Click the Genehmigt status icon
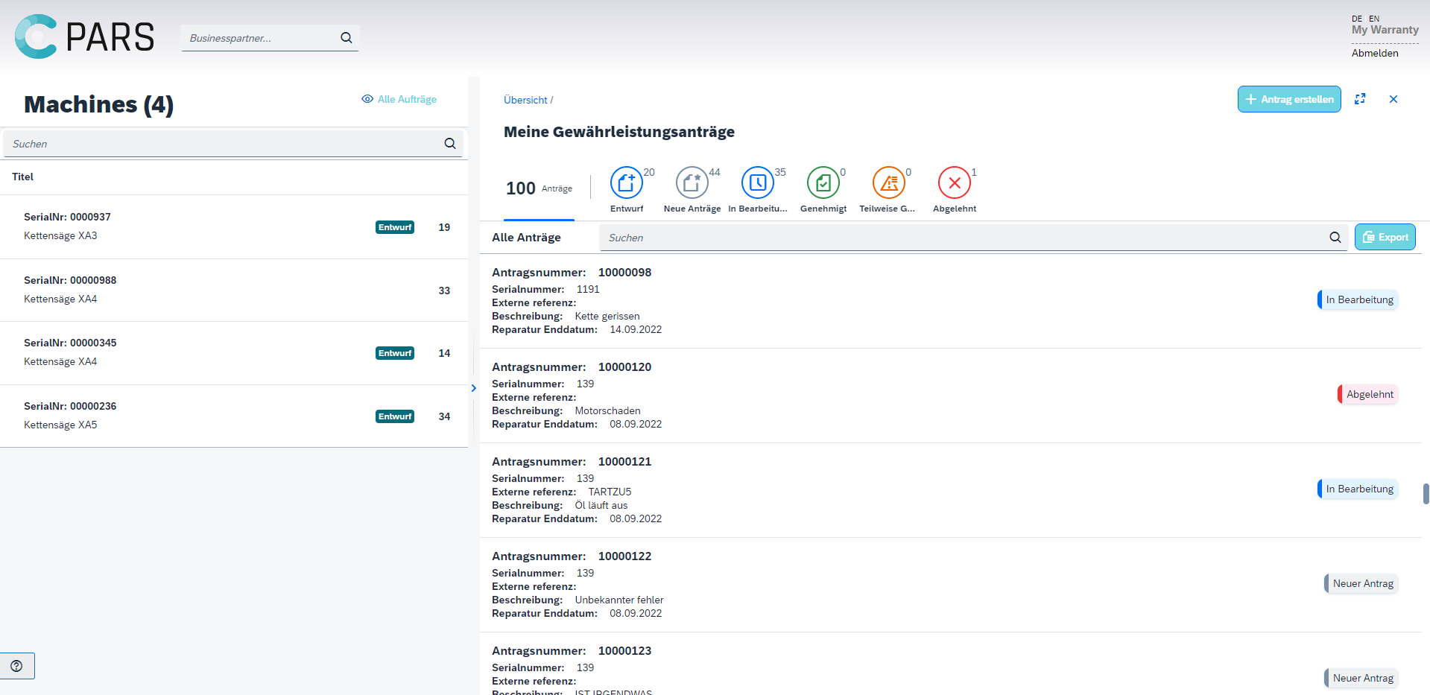 point(823,183)
